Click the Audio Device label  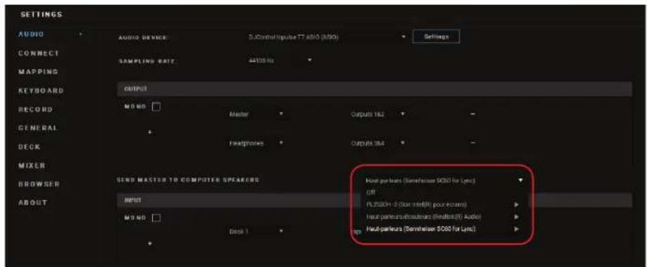(x=143, y=38)
